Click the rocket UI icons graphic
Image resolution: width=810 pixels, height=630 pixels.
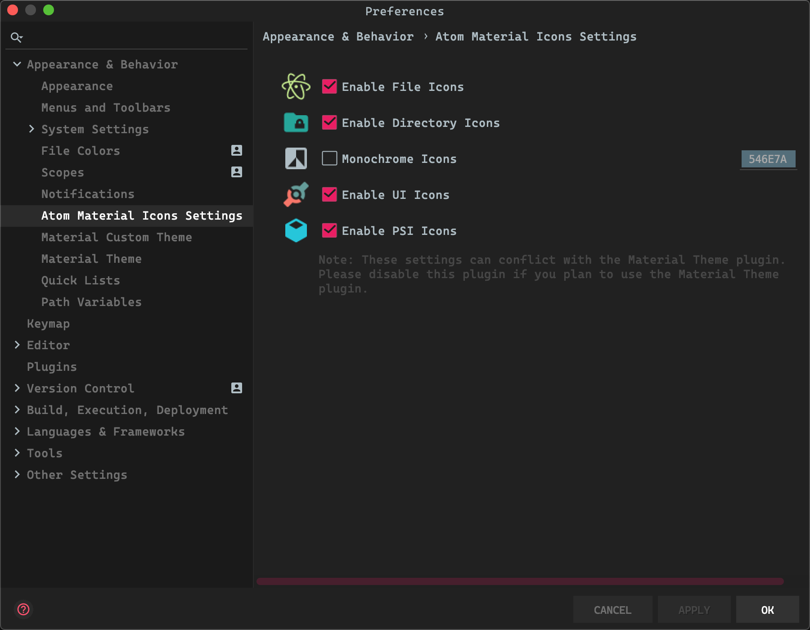296,194
